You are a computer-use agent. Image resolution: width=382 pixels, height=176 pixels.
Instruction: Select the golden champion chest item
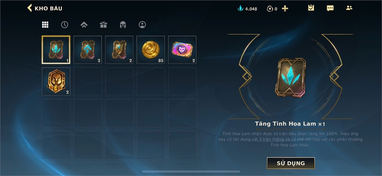click(x=56, y=81)
